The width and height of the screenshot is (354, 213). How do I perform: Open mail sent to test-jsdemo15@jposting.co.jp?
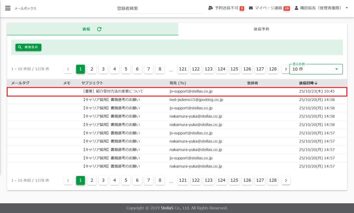196,100
